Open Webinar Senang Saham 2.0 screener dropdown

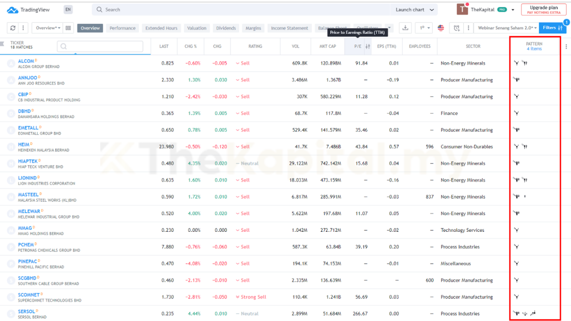[x=507, y=28]
